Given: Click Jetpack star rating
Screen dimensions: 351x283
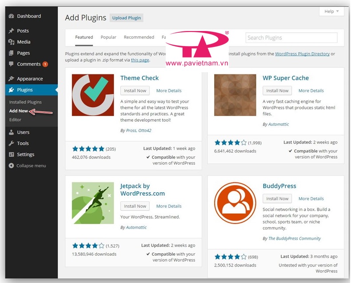Looking at the screenshot, I should (88, 246).
